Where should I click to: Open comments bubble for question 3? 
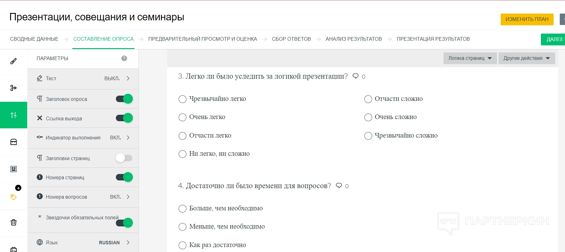coord(356,76)
